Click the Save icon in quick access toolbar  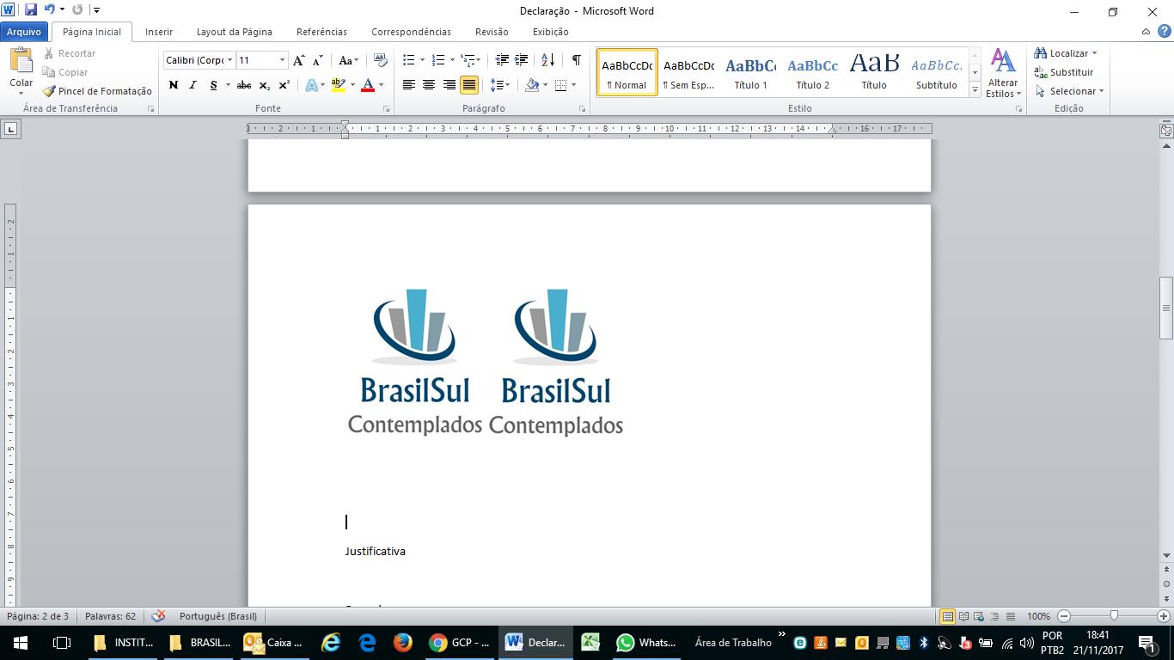point(31,10)
